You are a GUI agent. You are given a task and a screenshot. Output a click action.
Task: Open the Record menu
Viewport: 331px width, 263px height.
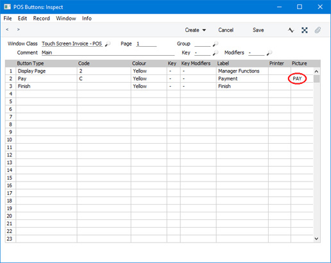tap(42, 19)
